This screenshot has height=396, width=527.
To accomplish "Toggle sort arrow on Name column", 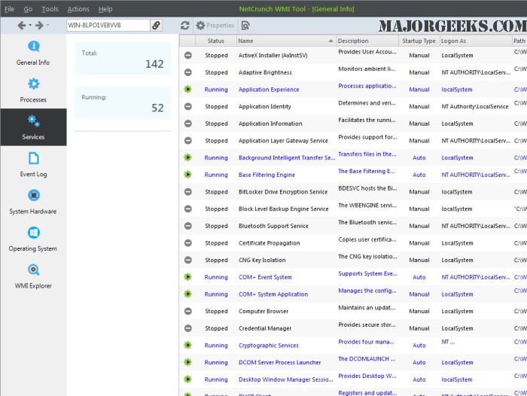I will [331, 41].
